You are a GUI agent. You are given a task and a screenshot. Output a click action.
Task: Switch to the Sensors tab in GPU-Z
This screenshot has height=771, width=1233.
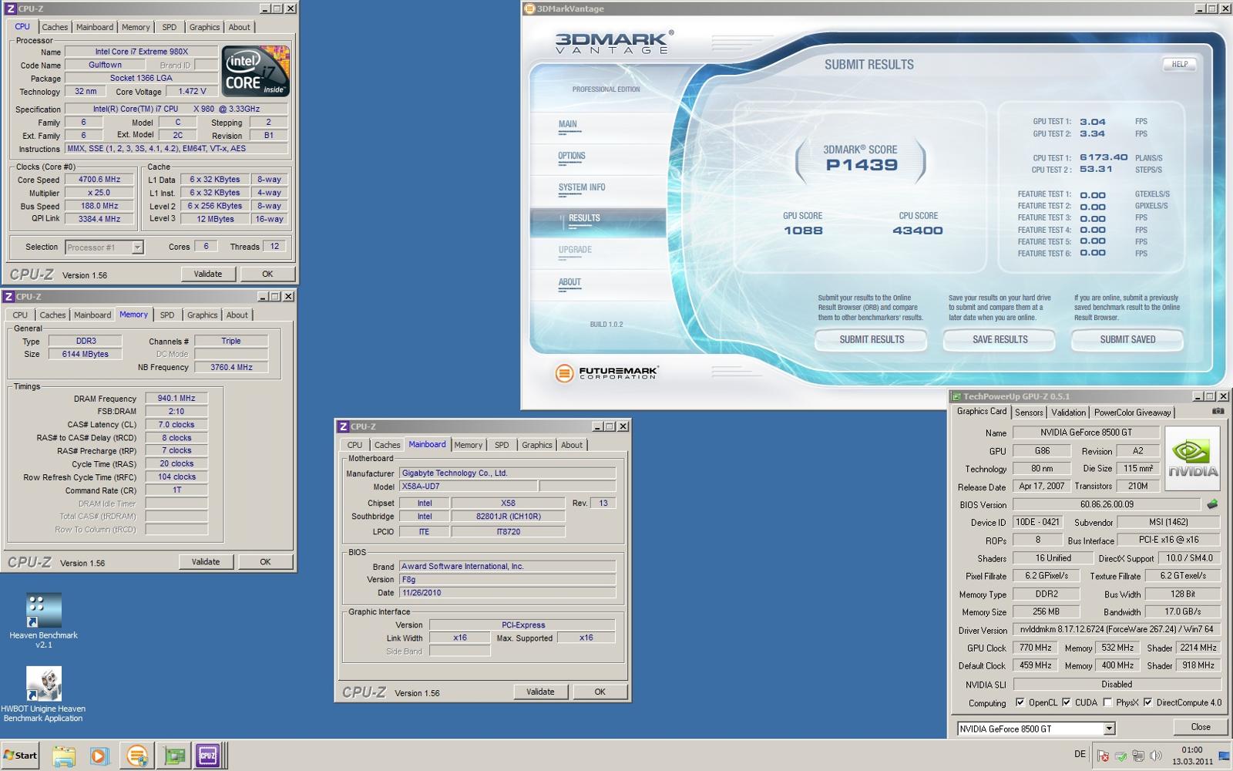pos(1029,412)
